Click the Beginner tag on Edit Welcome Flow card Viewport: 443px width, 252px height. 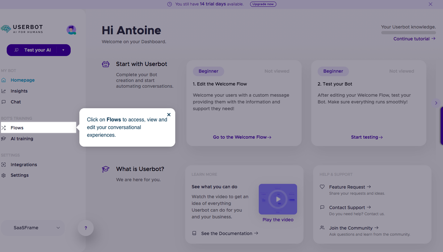pyautogui.click(x=209, y=71)
